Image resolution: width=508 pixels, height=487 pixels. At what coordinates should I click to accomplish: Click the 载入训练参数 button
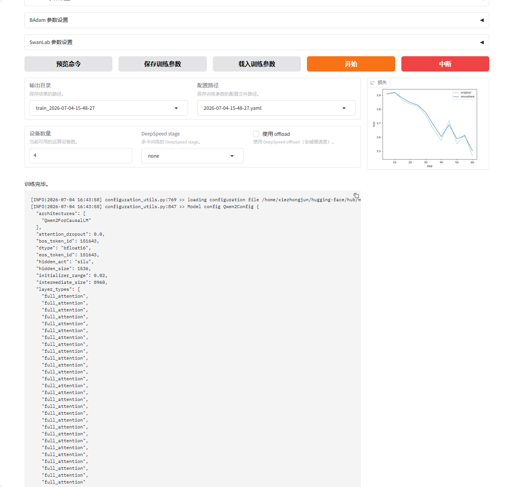(257, 64)
